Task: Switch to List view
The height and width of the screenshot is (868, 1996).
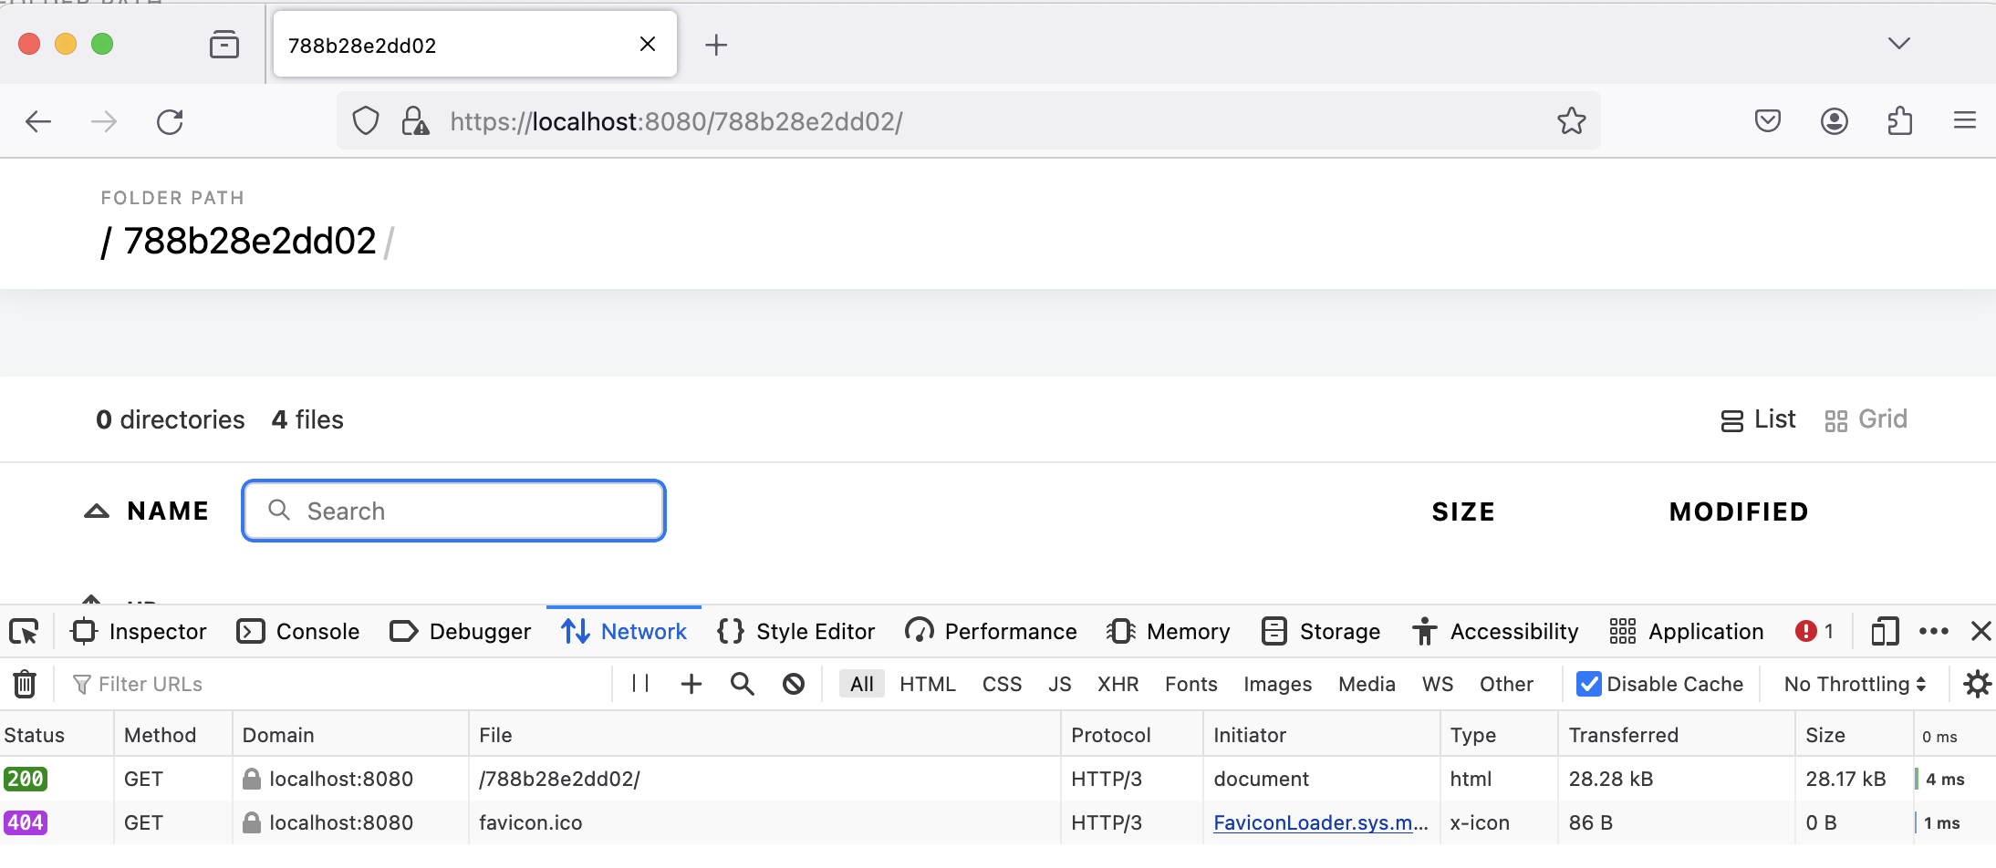Action: pyautogui.click(x=1758, y=419)
